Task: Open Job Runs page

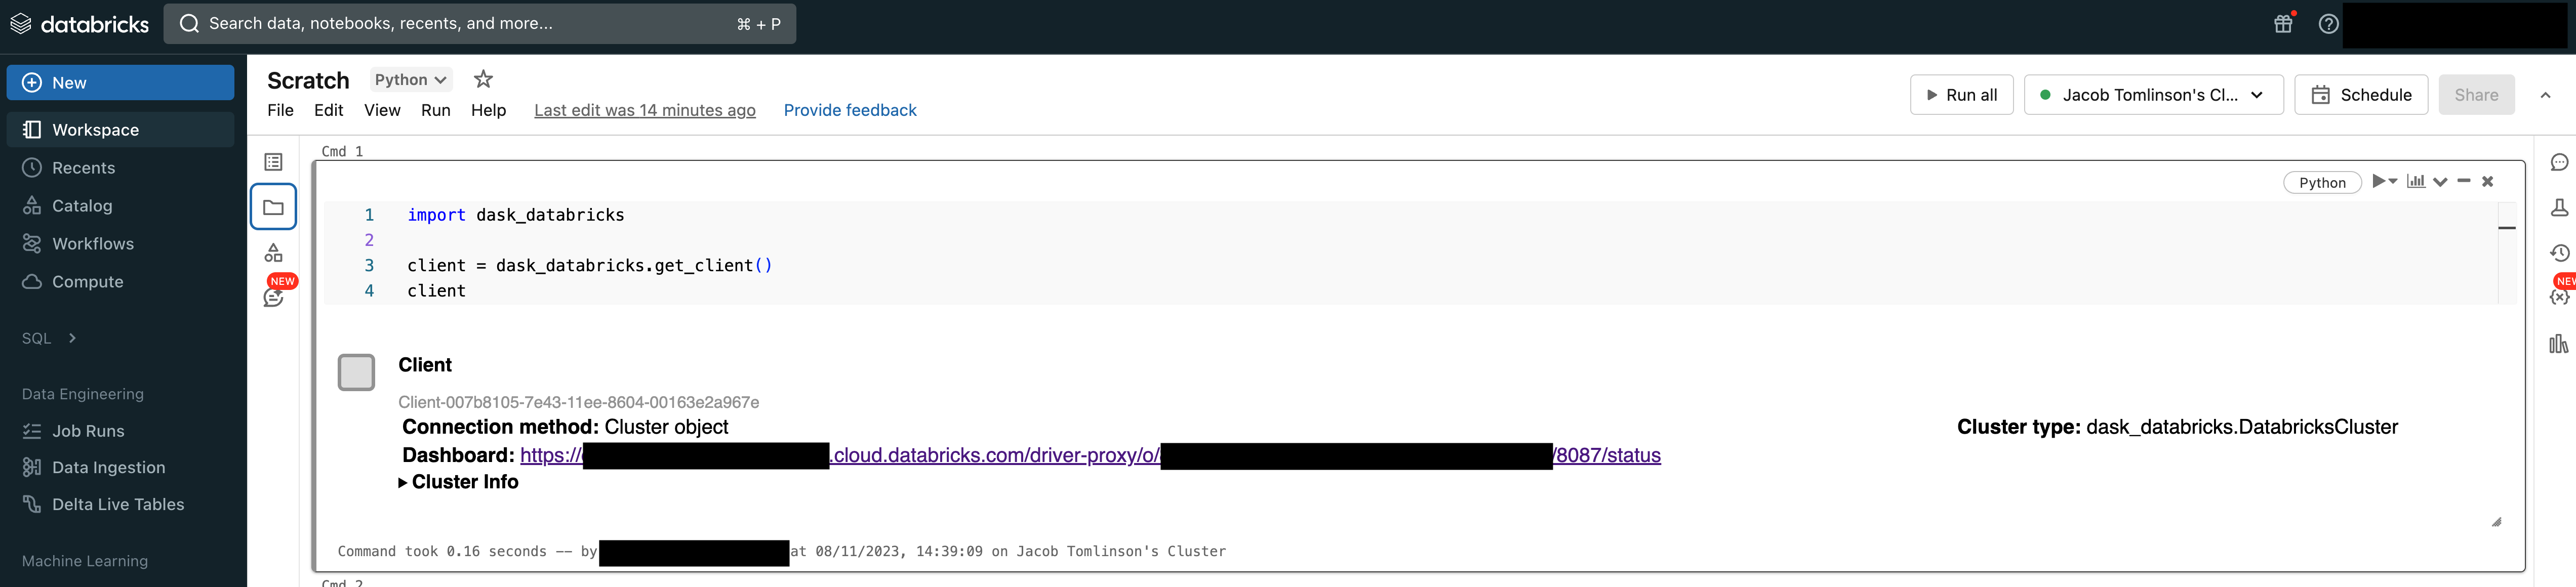Action: (74, 431)
